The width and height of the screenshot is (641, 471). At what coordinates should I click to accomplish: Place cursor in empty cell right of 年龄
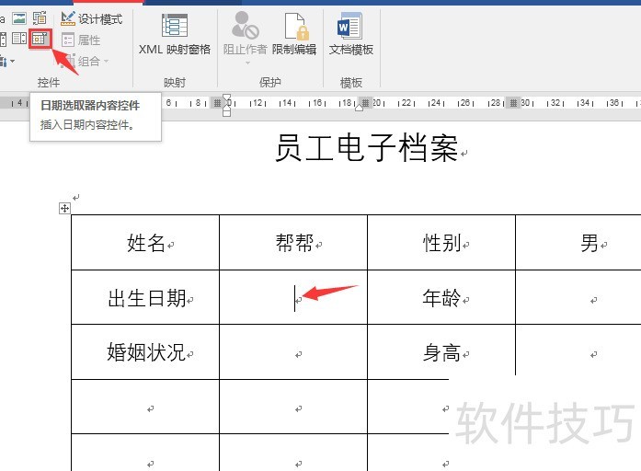click(578, 297)
